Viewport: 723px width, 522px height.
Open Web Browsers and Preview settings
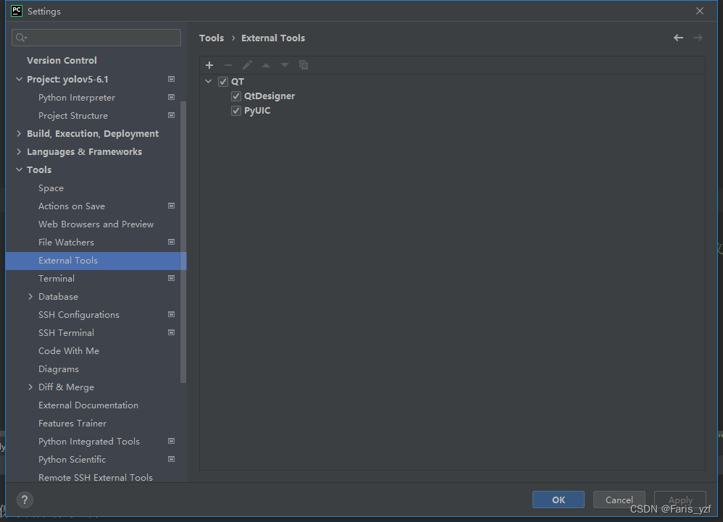pos(96,224)
